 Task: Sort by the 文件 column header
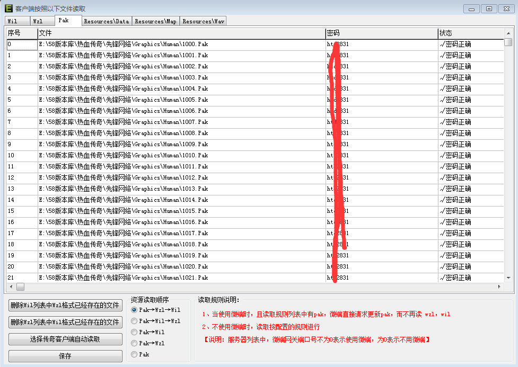(x=181, y=33)
